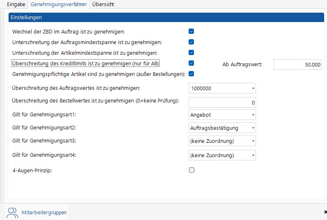Click the close X at bottom right
This screenshot has width=327, height=220.
pos(325,212)
